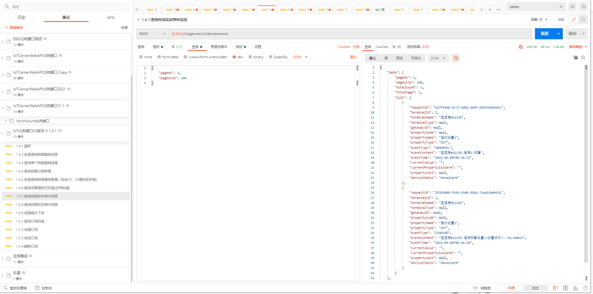Open the POST method dropdown
Screen dimensions: 593x294
coord(152,34)
